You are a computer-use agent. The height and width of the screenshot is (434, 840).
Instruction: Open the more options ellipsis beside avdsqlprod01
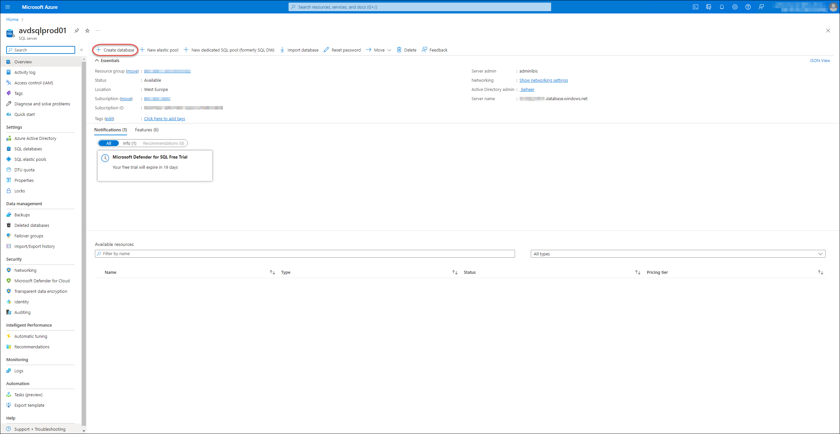pyautogui.click(x=98, y=31)
